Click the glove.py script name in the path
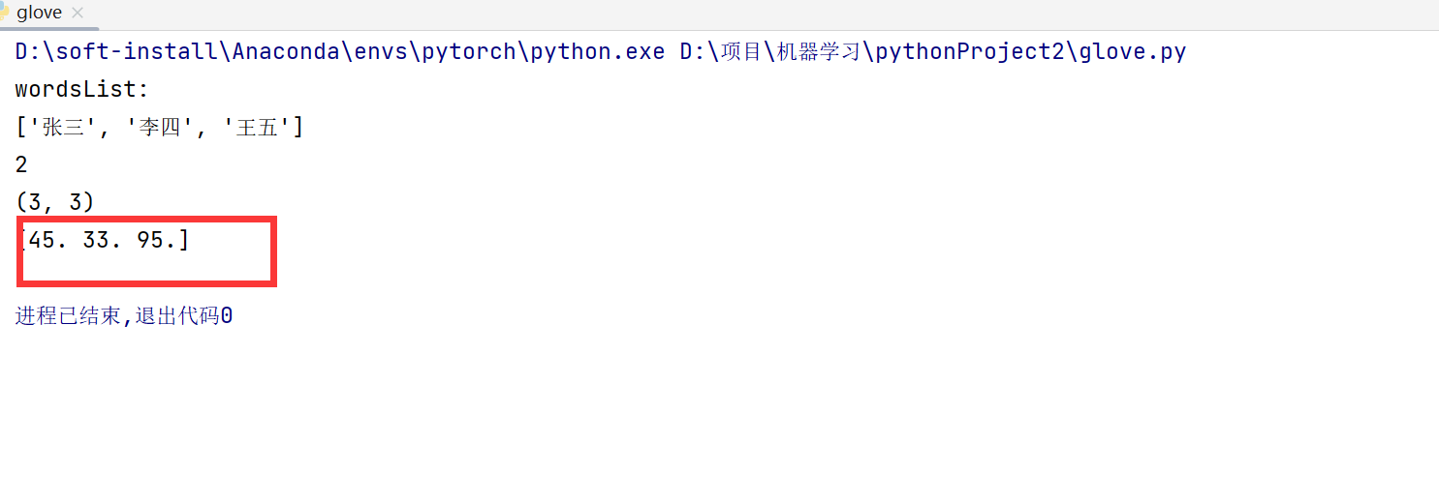The width and height of the screenshot is (1439, 502). [1132, 51]
